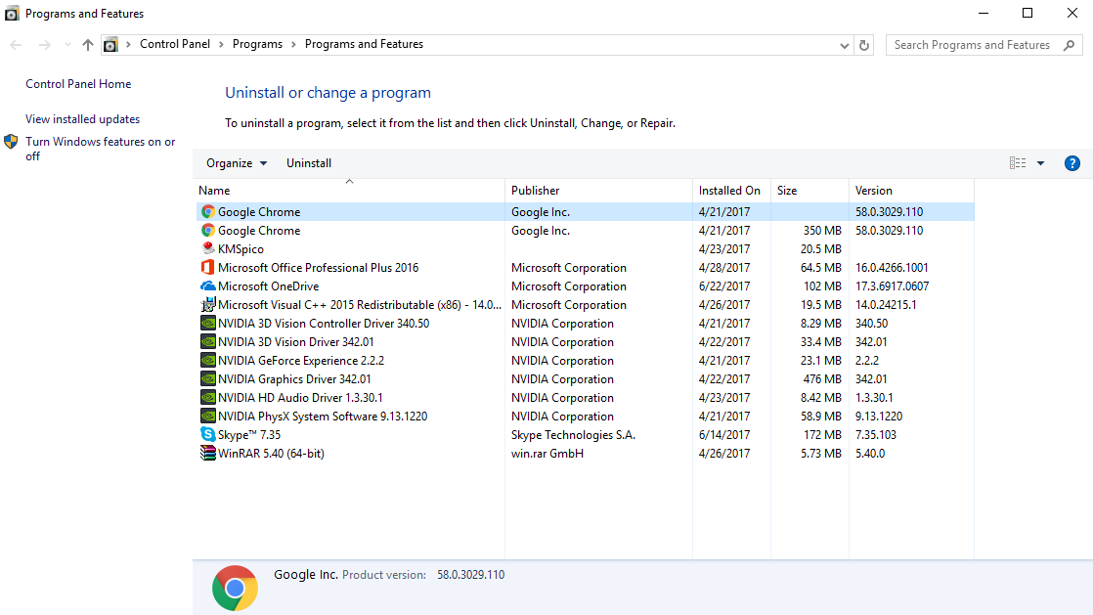The height and width of the screenshot is (615, 1093).
Task: Click the refresh icon beside address bar
Action: pyautogui.click(x=864, y=45)
